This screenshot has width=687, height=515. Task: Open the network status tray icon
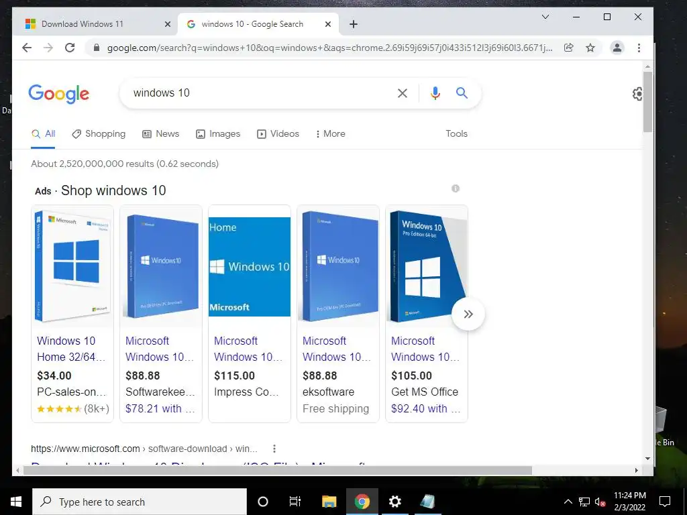point(584,502)
